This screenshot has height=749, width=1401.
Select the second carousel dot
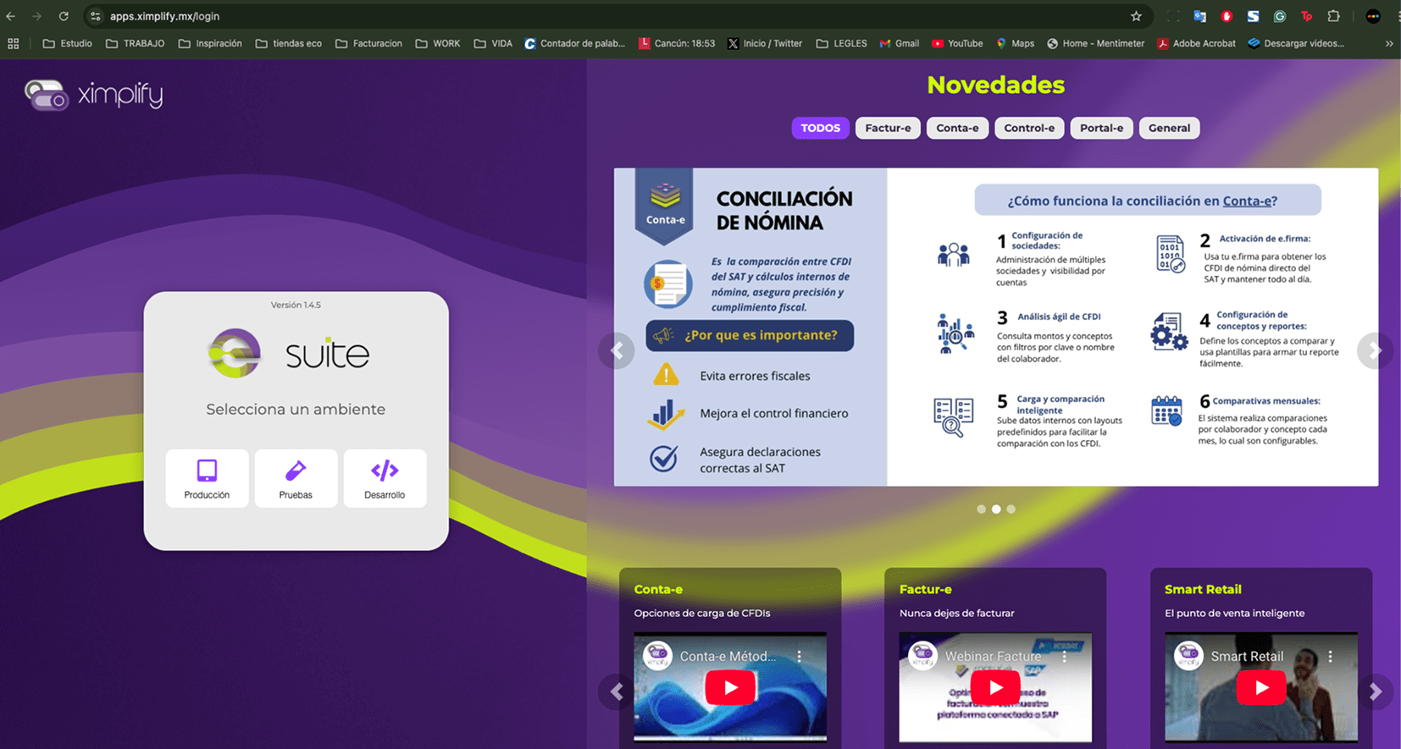click(996, 509)
